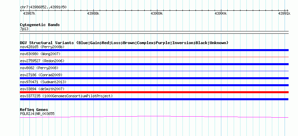Click the Cytogenetic Bands track heading
The width and height of the screenshot is (298, 136).
click(x=40, y=25)
